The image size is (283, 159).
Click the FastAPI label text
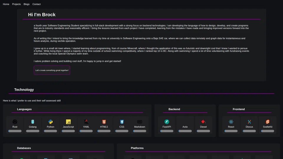click(167, 127)
